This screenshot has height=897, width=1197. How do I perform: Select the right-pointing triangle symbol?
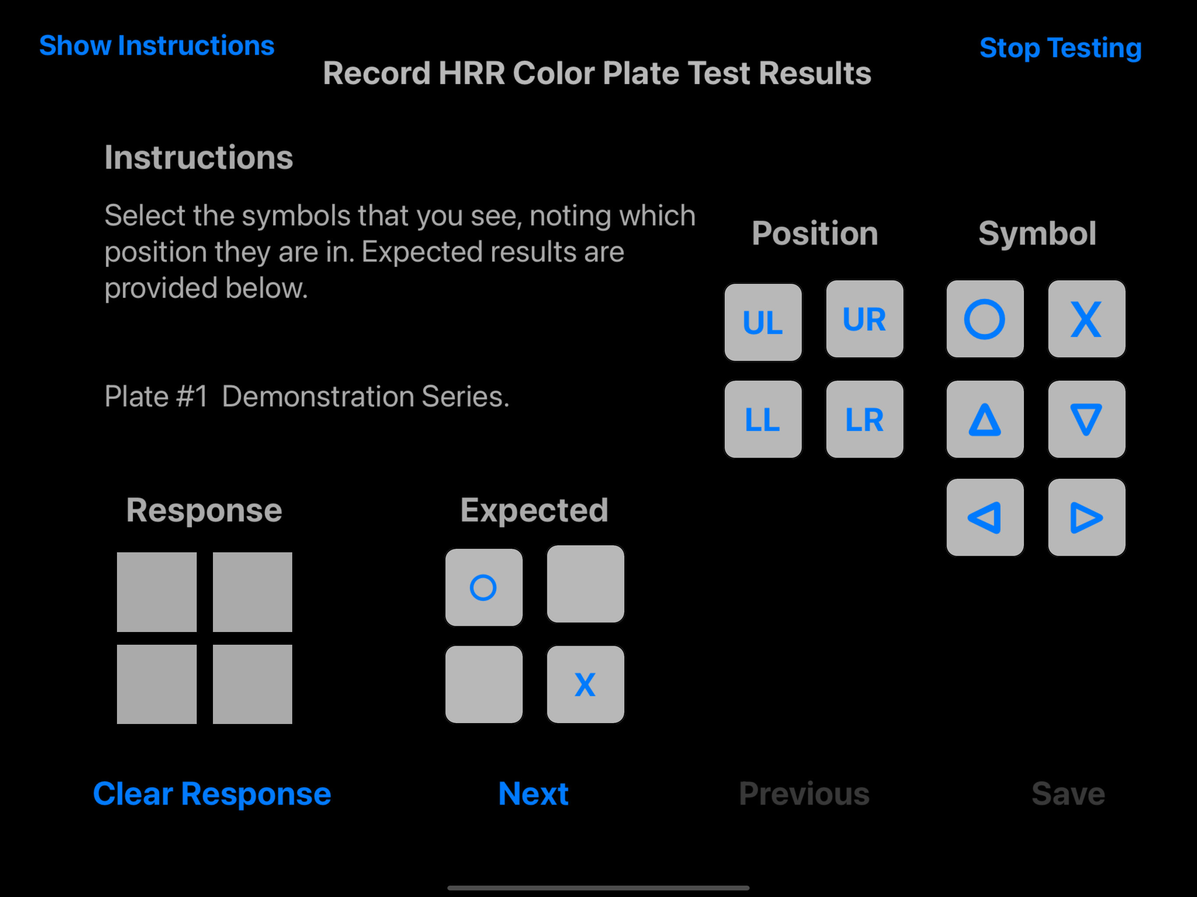[1086, 517]
